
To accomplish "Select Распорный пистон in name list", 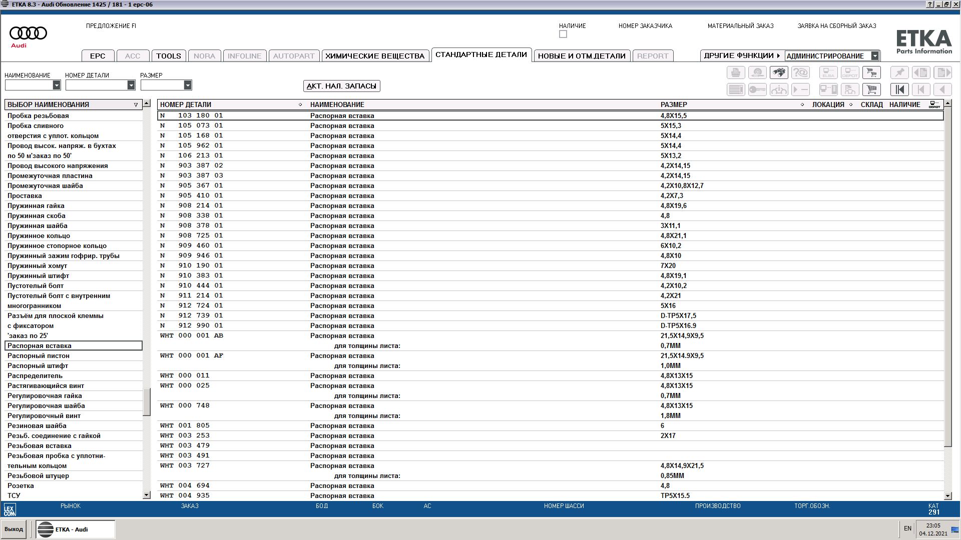I will pyautogui.click(x=39, y=355).
